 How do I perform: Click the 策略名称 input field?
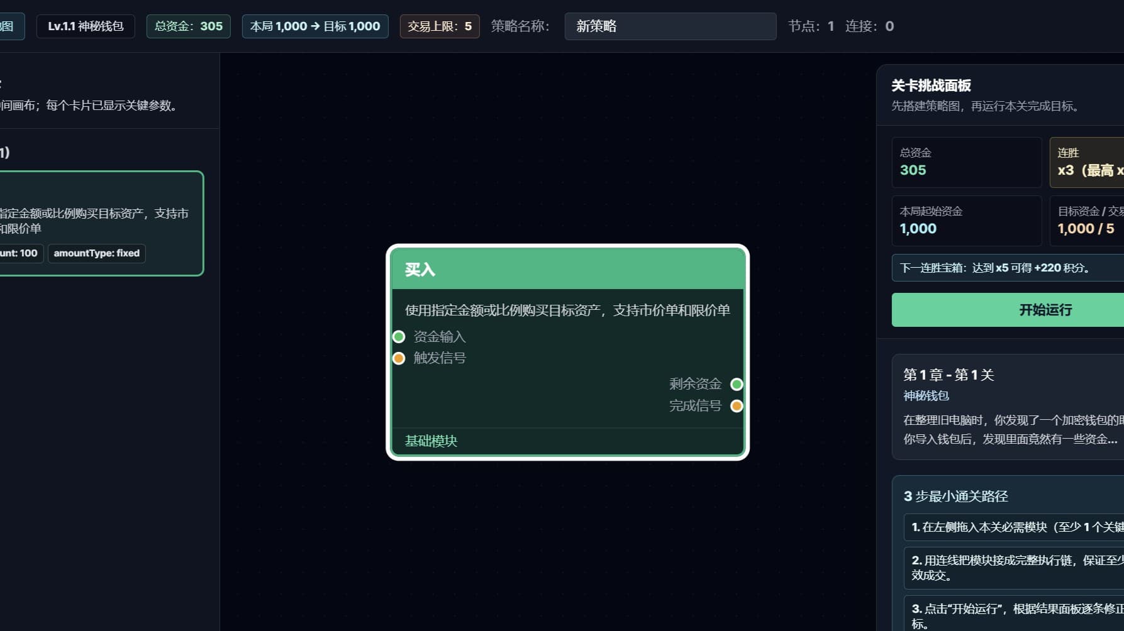pyautogui.click(x=670, y=26)
